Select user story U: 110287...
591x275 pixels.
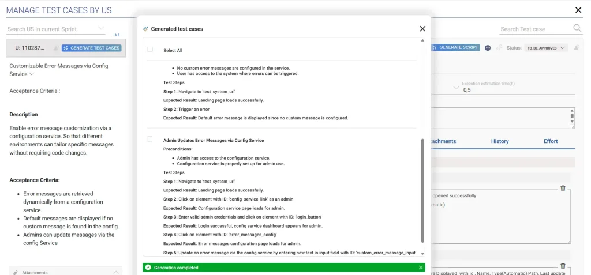[30, 48]
